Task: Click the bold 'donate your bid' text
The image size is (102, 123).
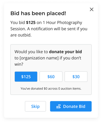Action: click(65, 52)
